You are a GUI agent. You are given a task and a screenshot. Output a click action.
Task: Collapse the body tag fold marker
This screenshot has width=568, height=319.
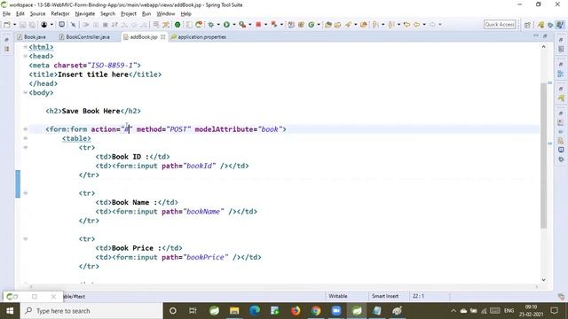[x=26, y=92]
